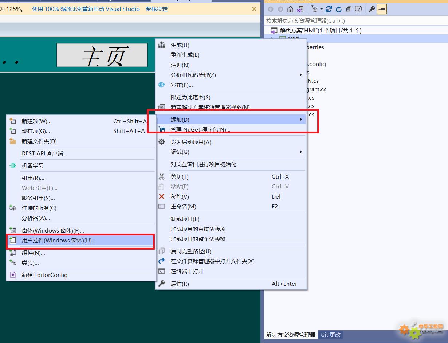Switch views with the Visual Studio views icon
Image resolution: width=448 pixels, height=343 pixels.
click(x=300, y=9)
